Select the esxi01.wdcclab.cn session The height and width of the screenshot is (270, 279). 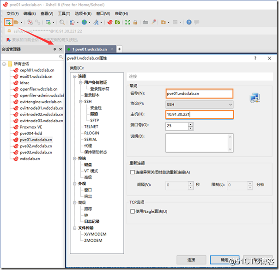(x=36, y=76)
